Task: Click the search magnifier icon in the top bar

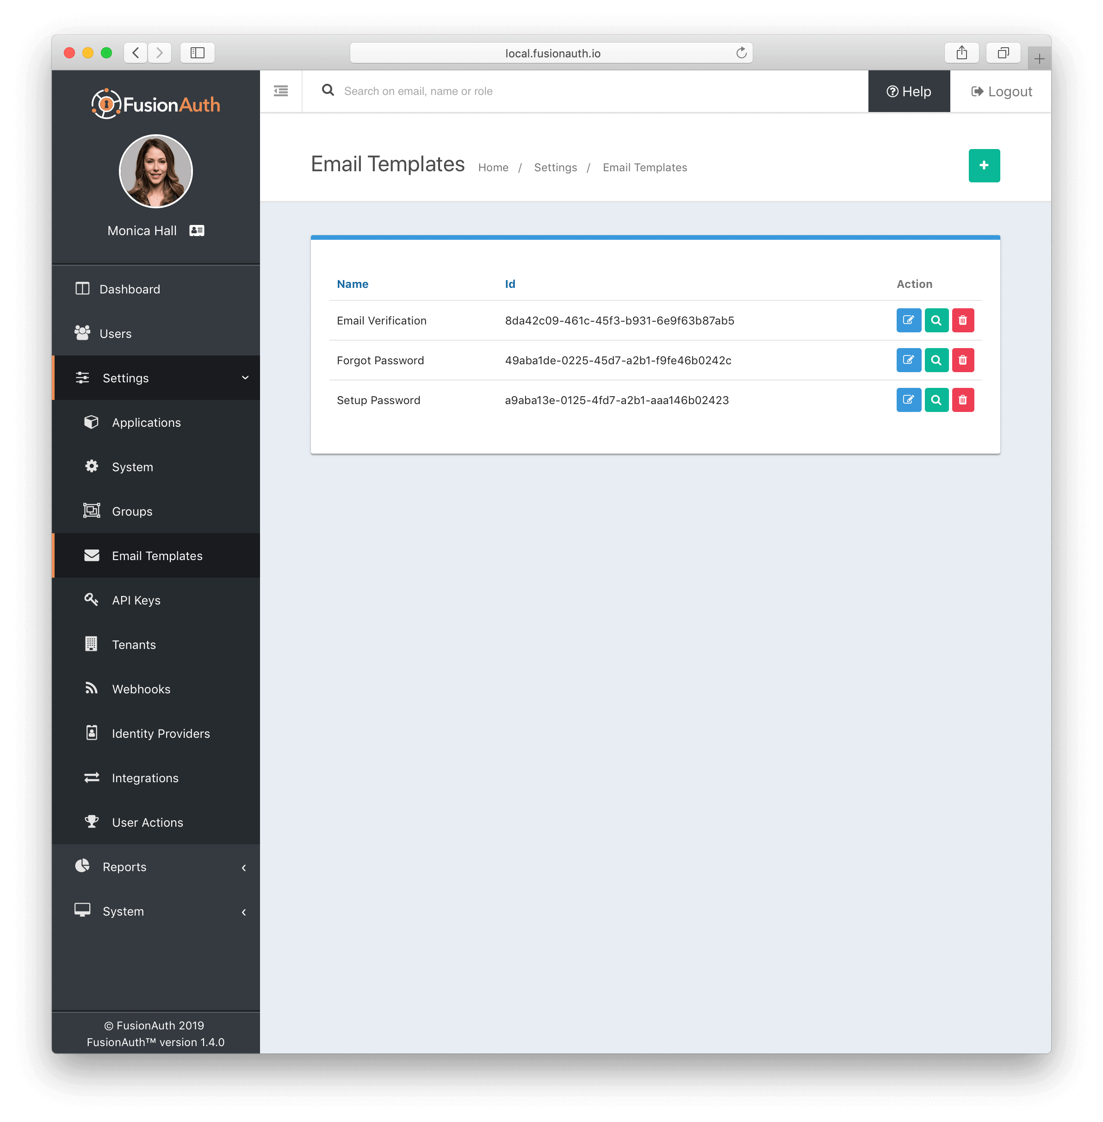Action: point(328,90)
